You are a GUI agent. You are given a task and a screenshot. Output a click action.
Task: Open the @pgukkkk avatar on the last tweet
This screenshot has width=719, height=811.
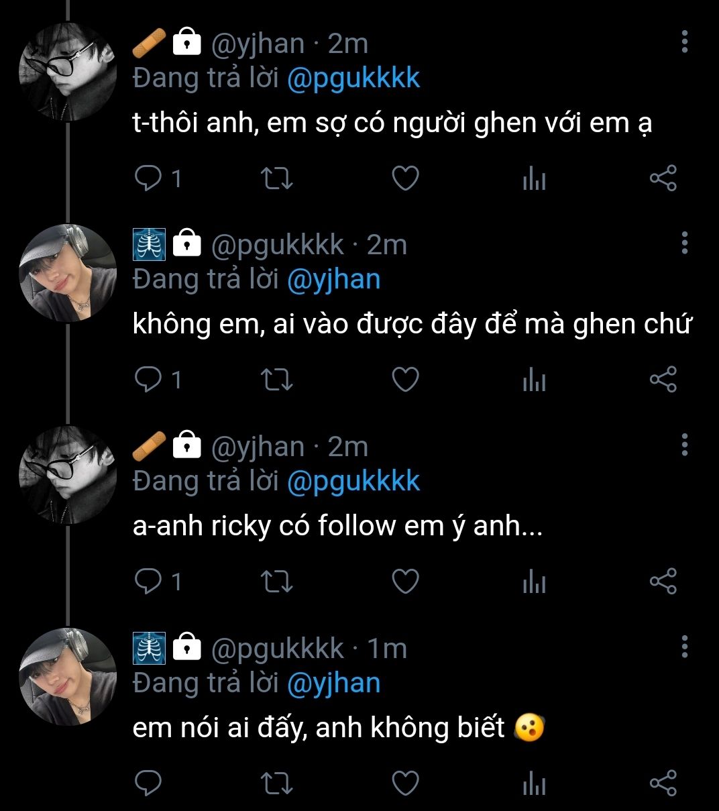67,676
